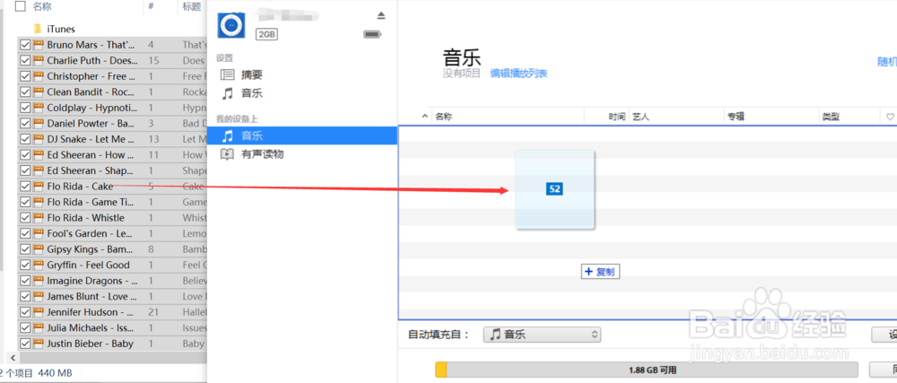Uncheck Gryffin - Feel Good checkbox

tap(24, 265)
